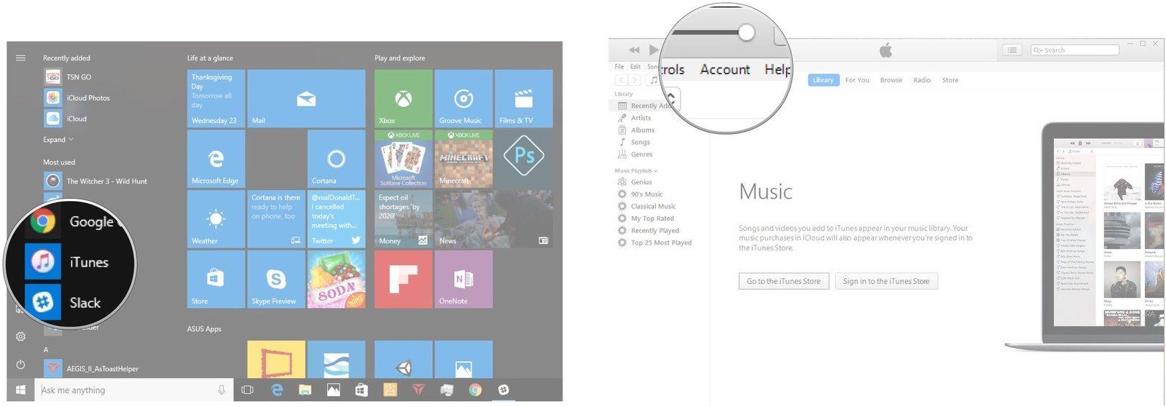This screenshot has height=407, width=1166.
Task: Click the Ask me anything search box
Action: (128, 390)
